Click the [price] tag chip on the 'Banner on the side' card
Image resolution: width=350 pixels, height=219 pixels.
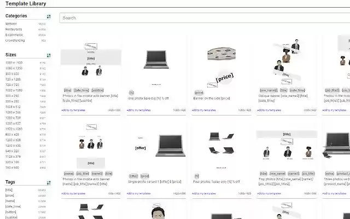tap(199, 93)
